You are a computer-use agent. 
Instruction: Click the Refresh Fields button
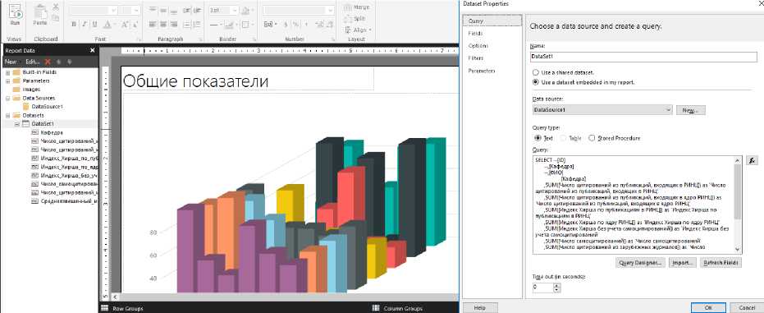click(x=721, y=263)
